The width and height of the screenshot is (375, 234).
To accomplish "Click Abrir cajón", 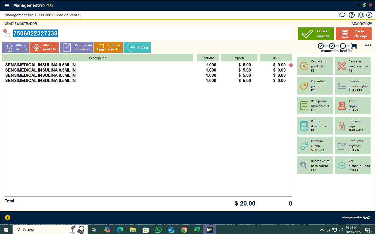I will pyautogui.click(x=353, y=106).
